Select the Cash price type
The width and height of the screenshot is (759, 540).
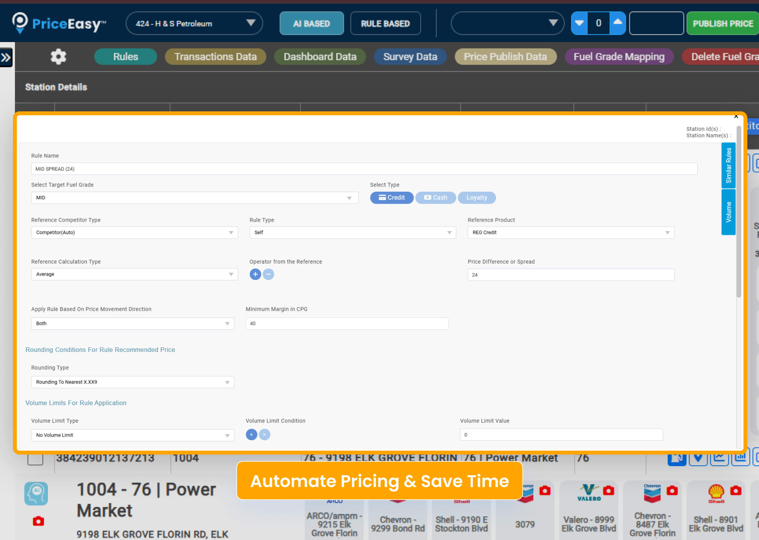pos(436,197)
